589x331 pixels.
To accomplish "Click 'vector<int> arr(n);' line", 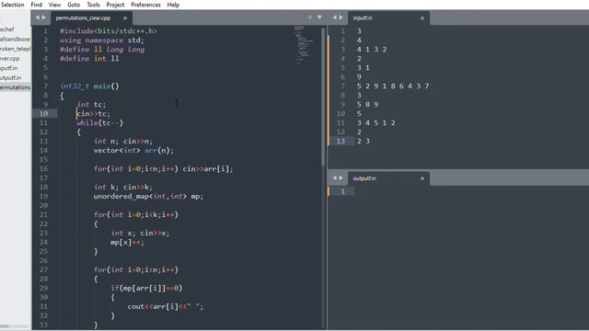I will 133,151.
